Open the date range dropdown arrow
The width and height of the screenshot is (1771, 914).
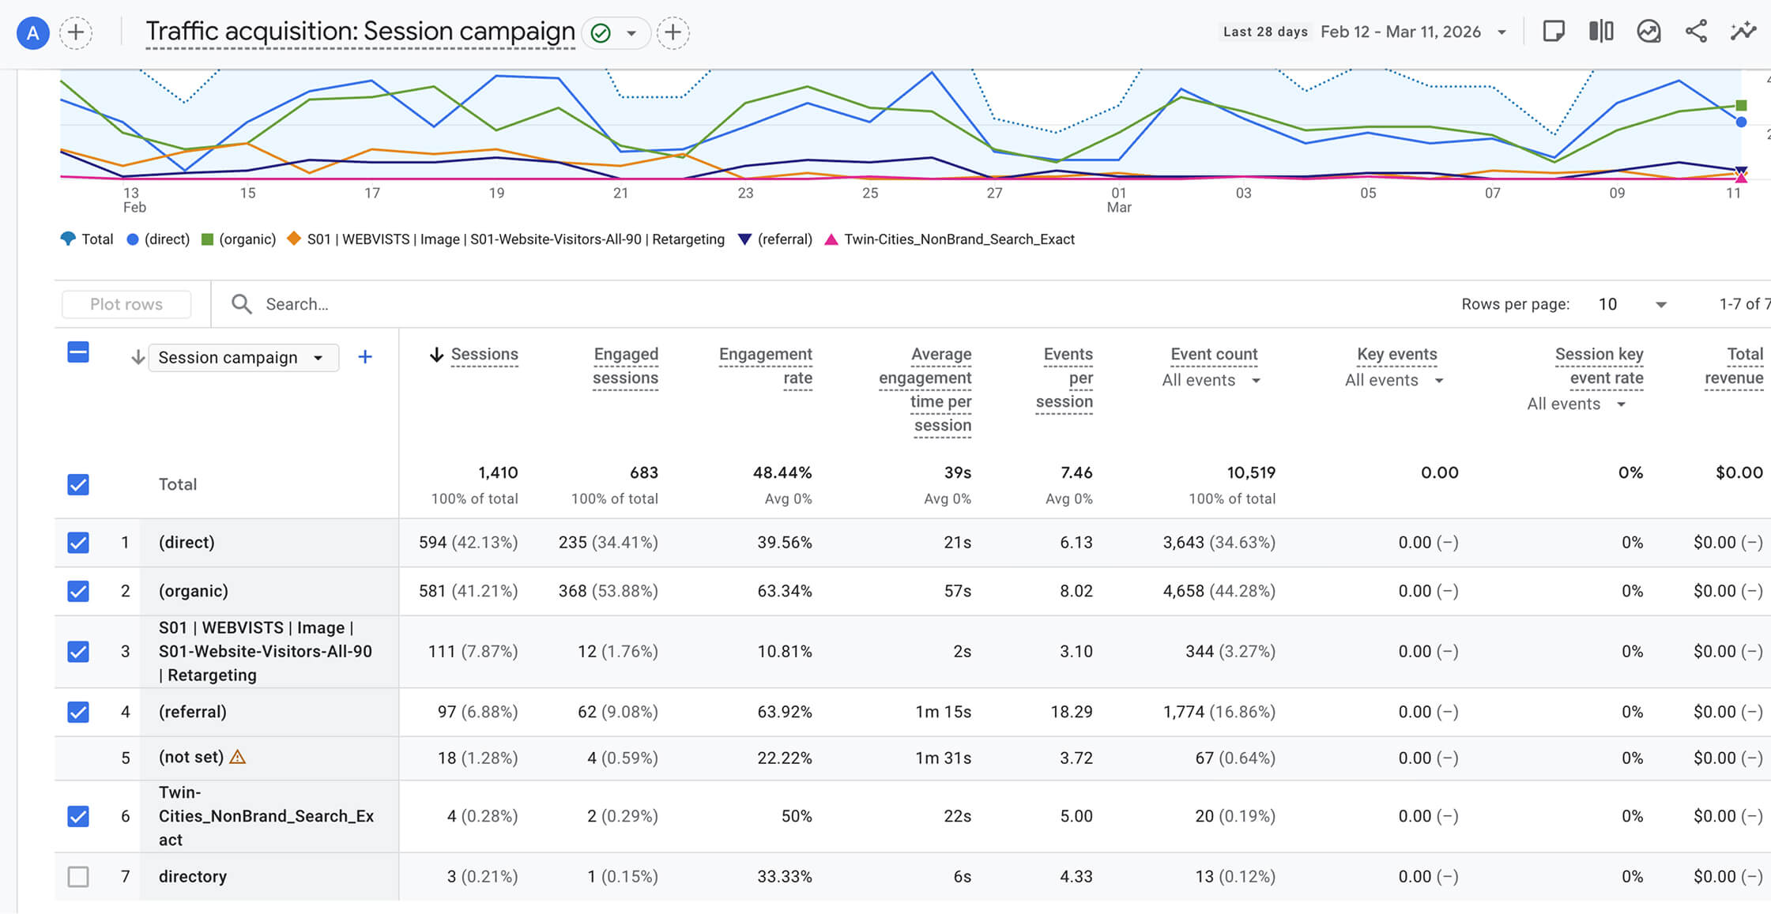coord(1502,32)
